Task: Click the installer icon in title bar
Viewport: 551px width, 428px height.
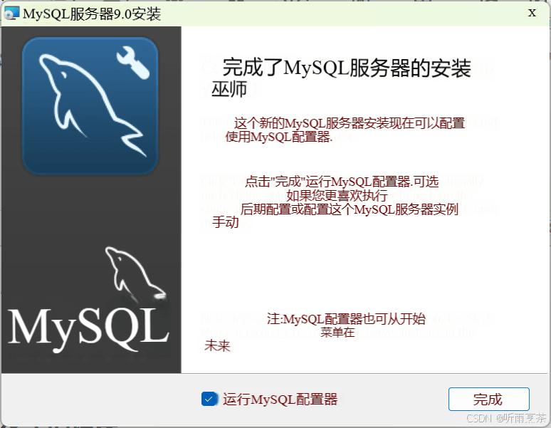Action: pos(11,13)
